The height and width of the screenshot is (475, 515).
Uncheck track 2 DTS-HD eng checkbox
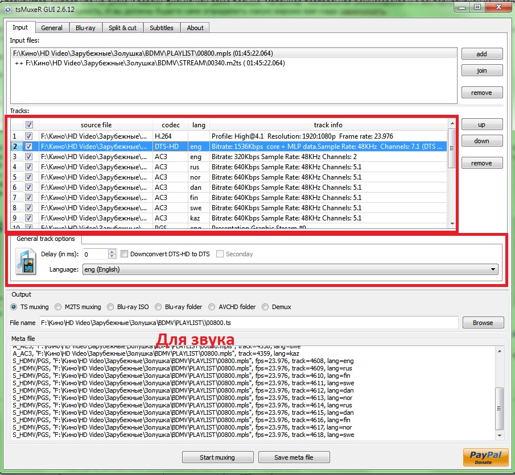[29, 146]
